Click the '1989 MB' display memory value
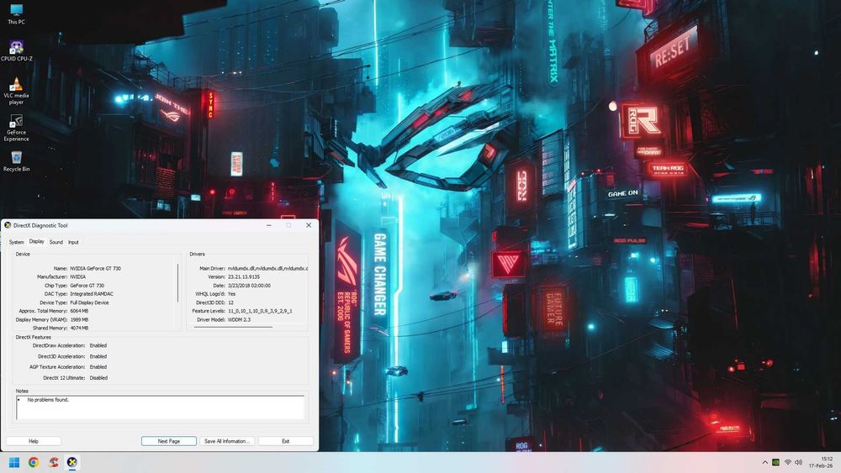 tap(79, 320)
